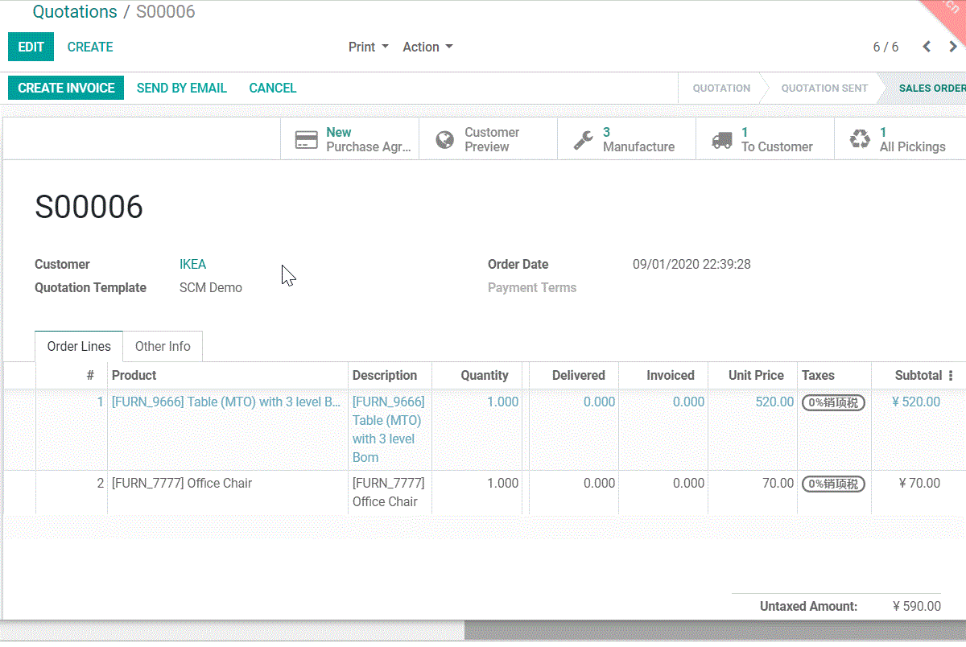This screenshot has height=647, width=966.
Task: Sort by the Delivered column header
Action: pos(574,375)
